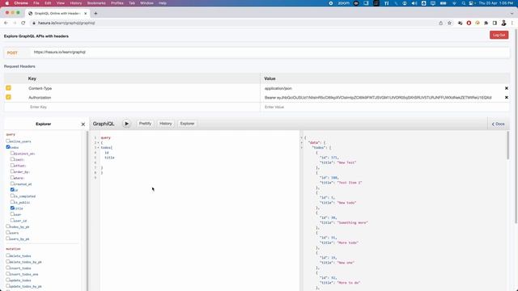Open the View menu
The image size is (518, 291).
(61, 3)
